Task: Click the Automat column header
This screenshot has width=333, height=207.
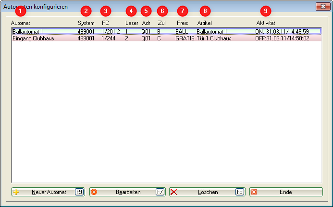Action: click(20, 23)
